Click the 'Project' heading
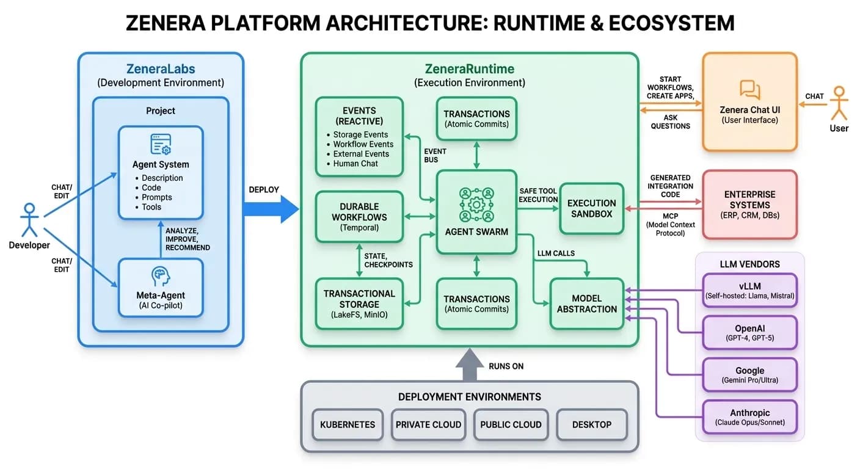 click(x=161, y=111)
